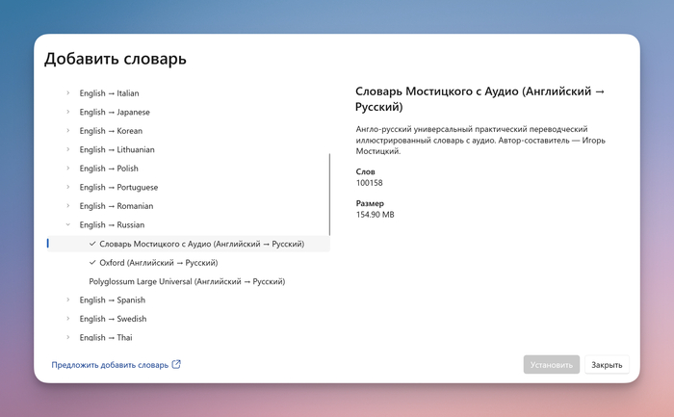Open the English → Polish entry
This screenshot has height=417, width=674.
tap(109, 169)
